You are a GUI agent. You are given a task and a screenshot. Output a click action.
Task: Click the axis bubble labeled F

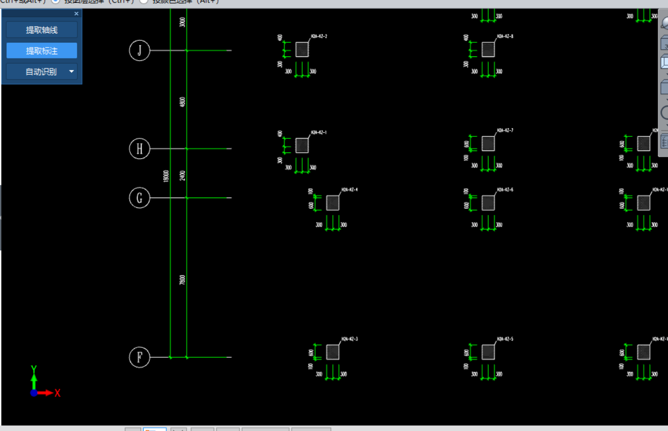click(140, 357)
